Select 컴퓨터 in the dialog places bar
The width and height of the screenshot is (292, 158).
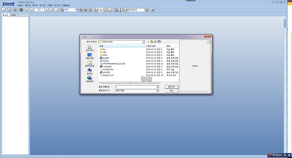click(x=90, y=72)
